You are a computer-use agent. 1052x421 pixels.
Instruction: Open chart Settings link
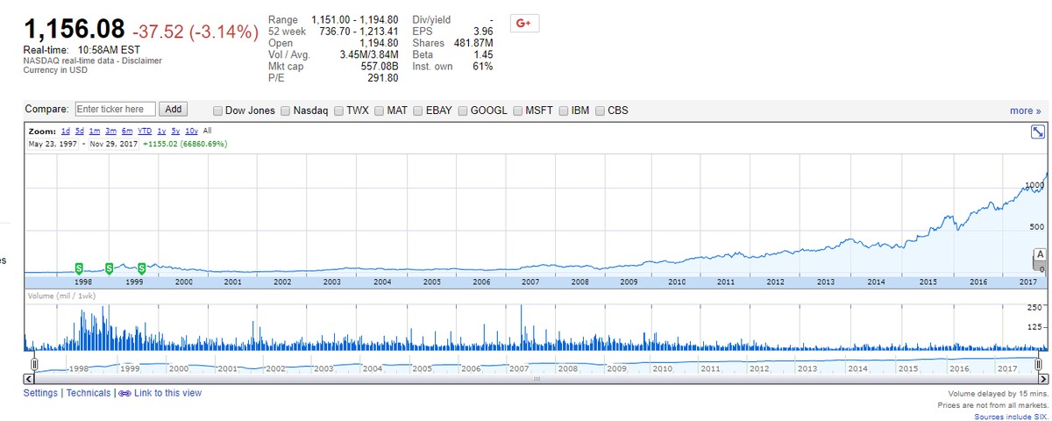pyautogui.click(x=40, y=393)
